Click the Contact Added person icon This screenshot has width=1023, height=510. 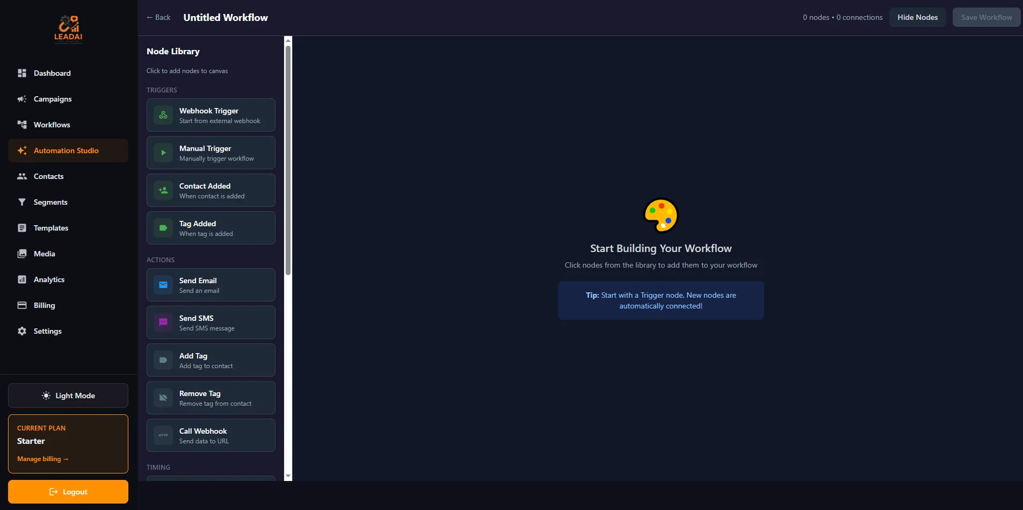(x=163, y=190)
